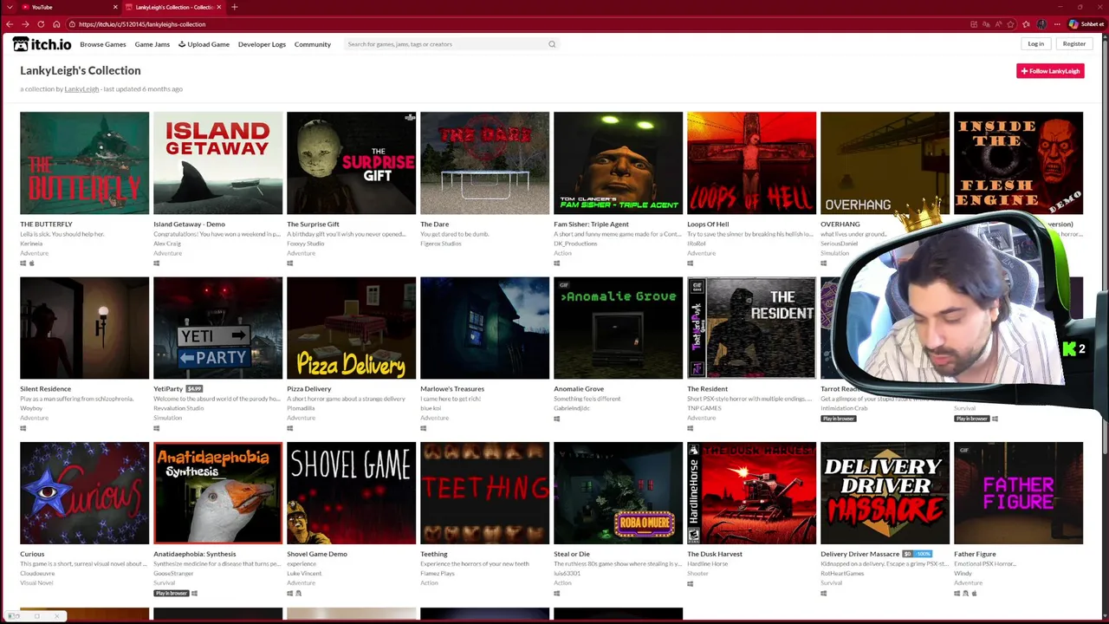Click the address bar URL
The image size is (1109, 624).
coord(141,24)
